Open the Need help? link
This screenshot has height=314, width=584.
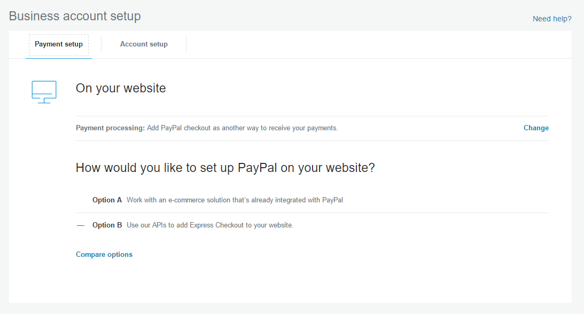coord(552,19)
